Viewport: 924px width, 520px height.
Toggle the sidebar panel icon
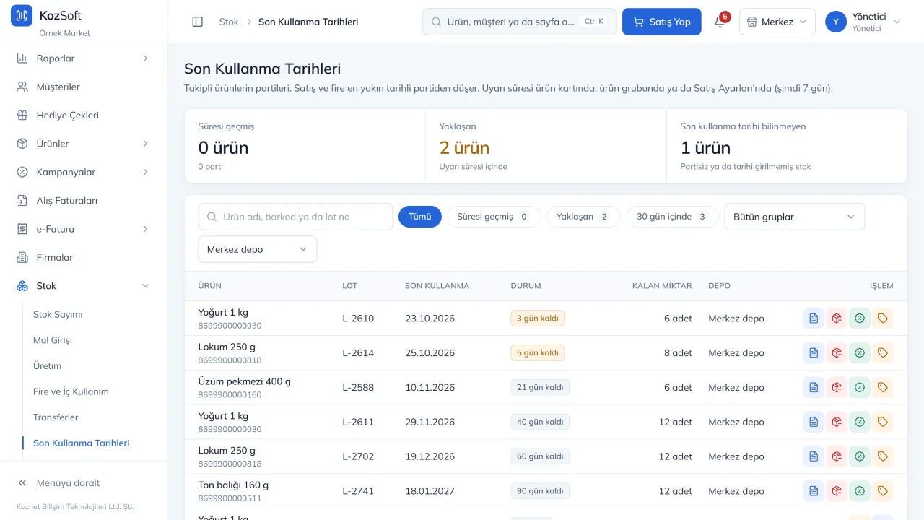coord(198,22)
